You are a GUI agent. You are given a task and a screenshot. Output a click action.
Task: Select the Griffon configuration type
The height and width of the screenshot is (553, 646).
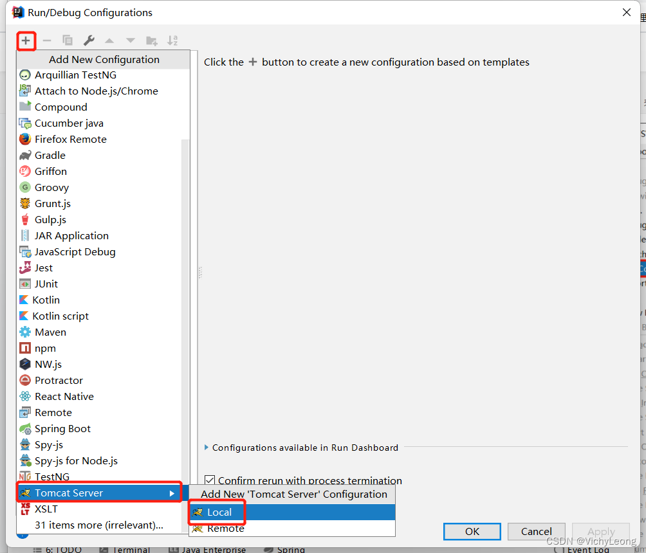(x=99, y=171)
